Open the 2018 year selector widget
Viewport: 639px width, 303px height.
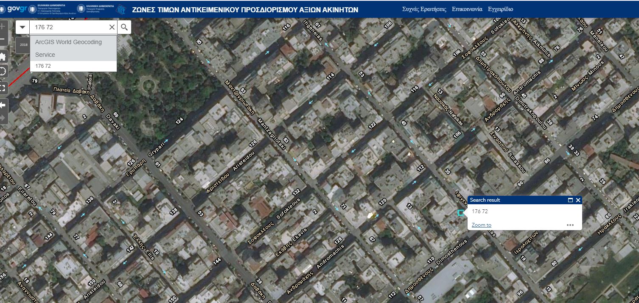click(x=23, y=44)
